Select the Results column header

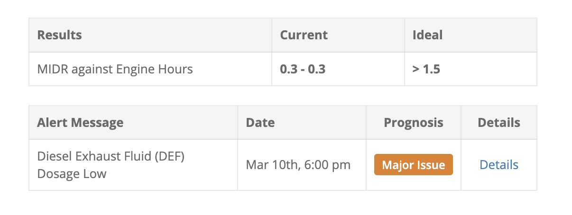pyautogui.click(x=60, y=35)
